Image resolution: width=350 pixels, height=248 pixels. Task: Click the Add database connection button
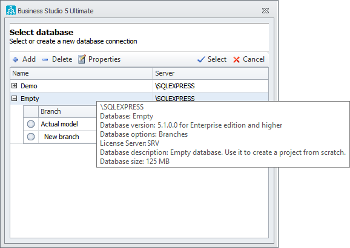pos(24,59)
